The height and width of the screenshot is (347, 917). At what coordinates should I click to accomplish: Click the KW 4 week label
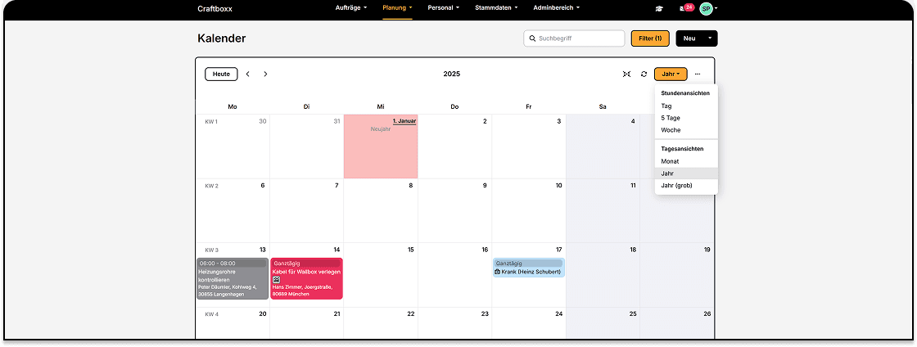(211, 314)
